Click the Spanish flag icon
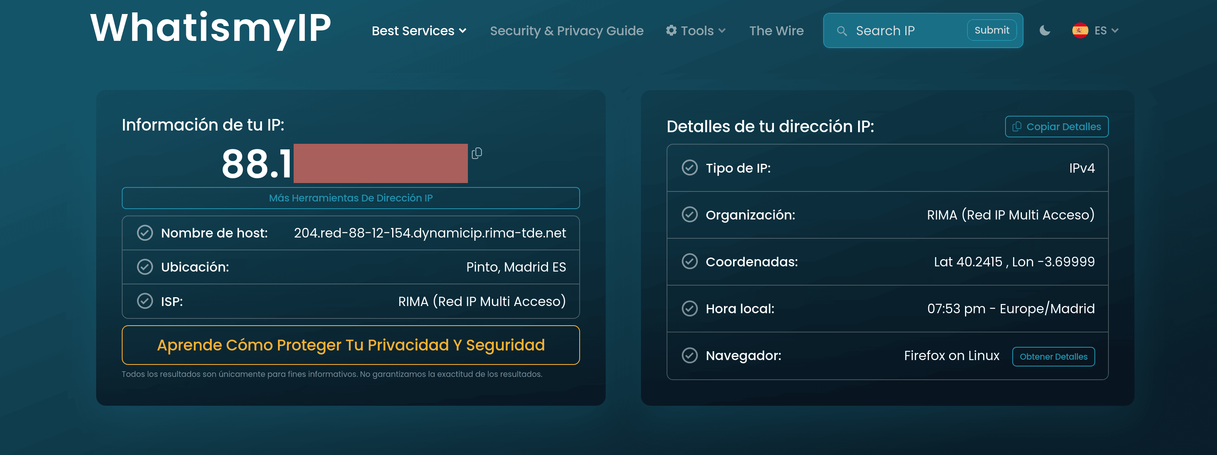 (1080, 31)
